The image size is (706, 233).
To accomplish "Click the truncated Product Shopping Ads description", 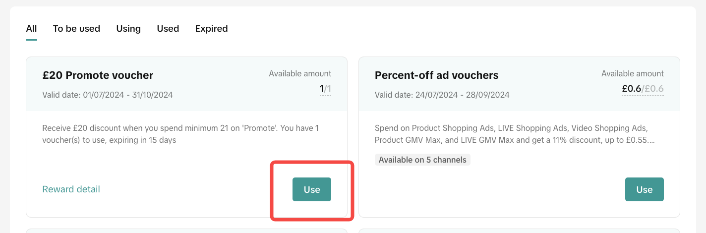I will click(x=514, y=134).
